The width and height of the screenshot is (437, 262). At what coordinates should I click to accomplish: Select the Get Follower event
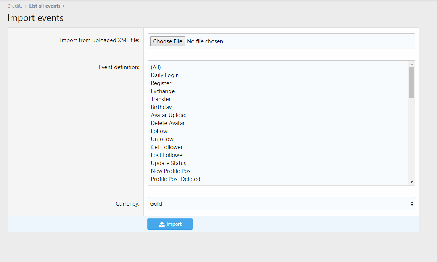(167, 147)
